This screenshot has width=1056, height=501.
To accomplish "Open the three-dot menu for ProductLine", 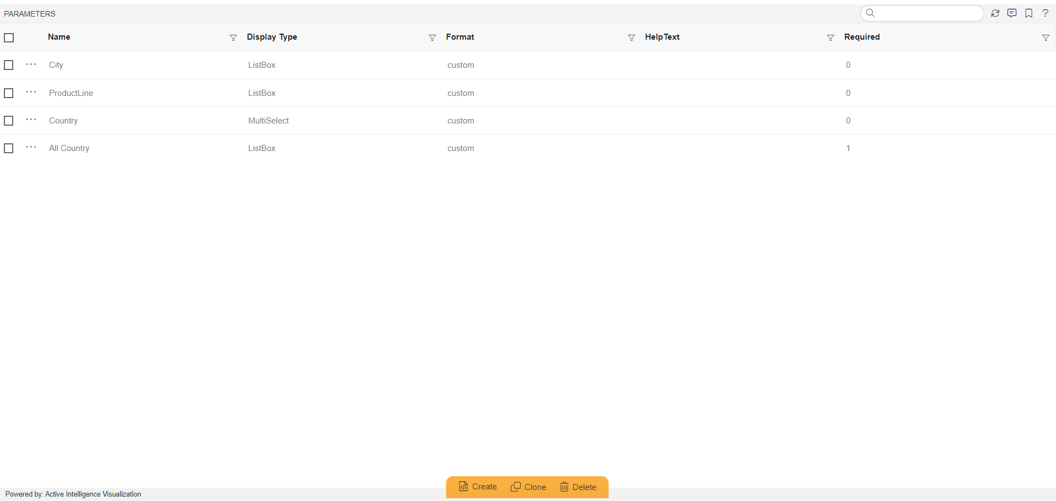I will click(31, 92).
